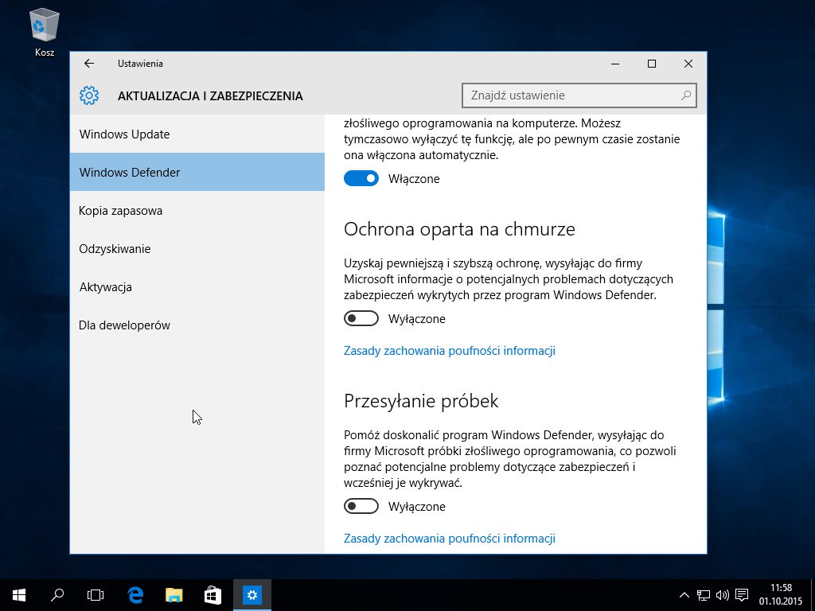Open privacy link under Ochrona oparta na chmurze
Screen dimensions: 815x611
tap(449, 351)
